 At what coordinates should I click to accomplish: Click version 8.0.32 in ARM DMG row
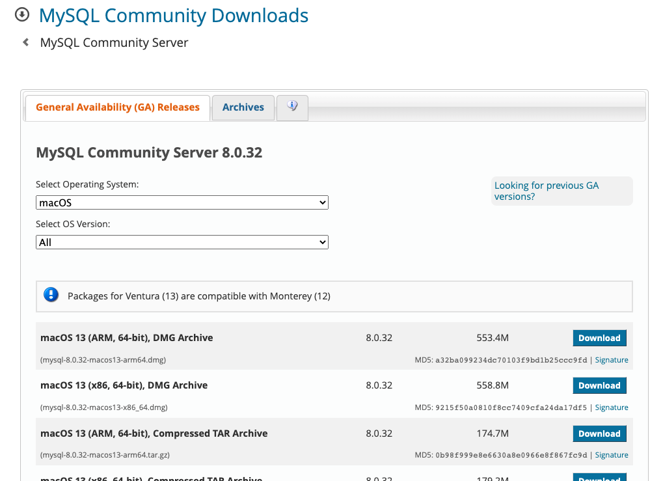[x=379, y=338]
